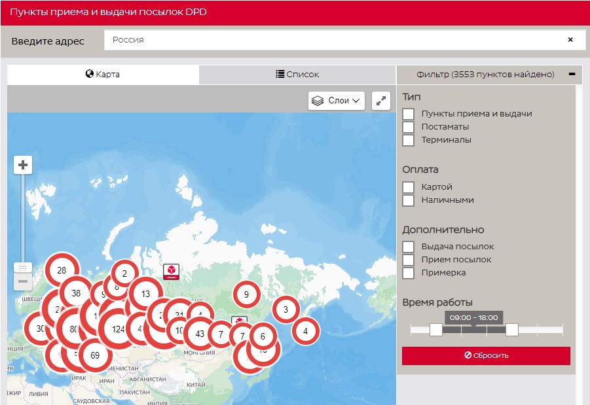590x405 pixels.
Task: Click the cluster marker labeled 4 near Kamchatka
Action: point(306,331)
